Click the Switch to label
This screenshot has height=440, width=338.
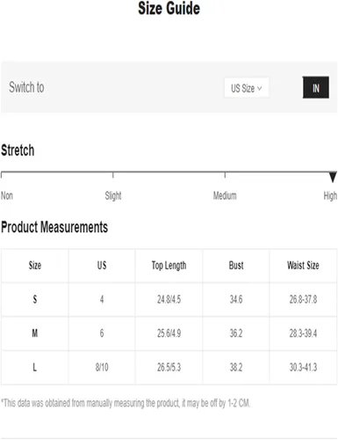click(x=26, y=87)
